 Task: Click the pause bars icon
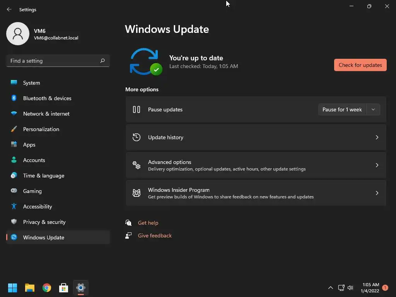coord(137,109)
